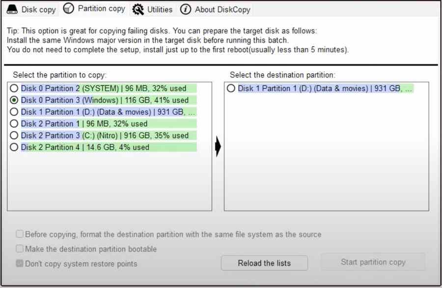Select Disk 0 Partition 2 (SYSTEM) source
The width and height of the screenshot is (442, 288).
coord(14,88)
